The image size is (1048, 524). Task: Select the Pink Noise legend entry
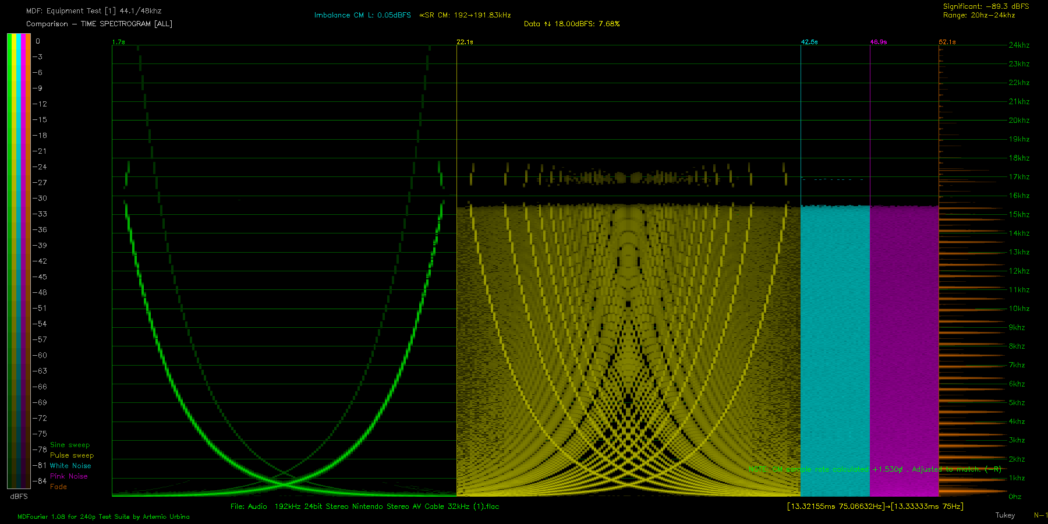(x=69, y=476)
